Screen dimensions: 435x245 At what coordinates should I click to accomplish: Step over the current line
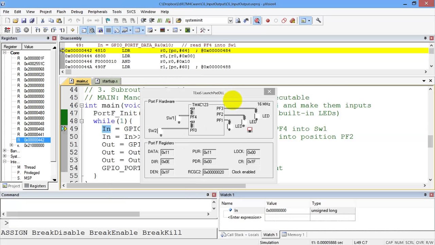pos(46,30)
